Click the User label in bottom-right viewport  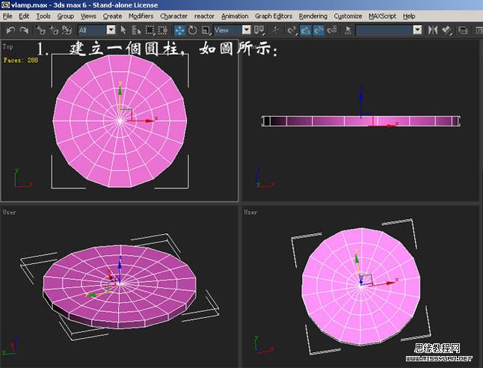coord(250,212)
